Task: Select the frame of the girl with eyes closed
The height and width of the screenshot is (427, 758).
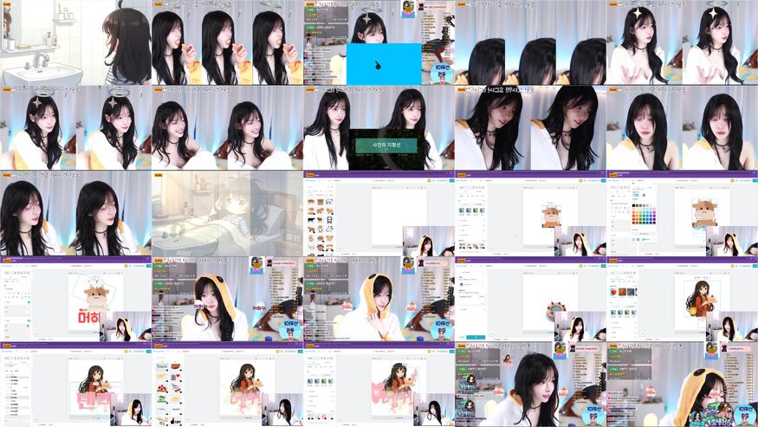Action: 682,127
